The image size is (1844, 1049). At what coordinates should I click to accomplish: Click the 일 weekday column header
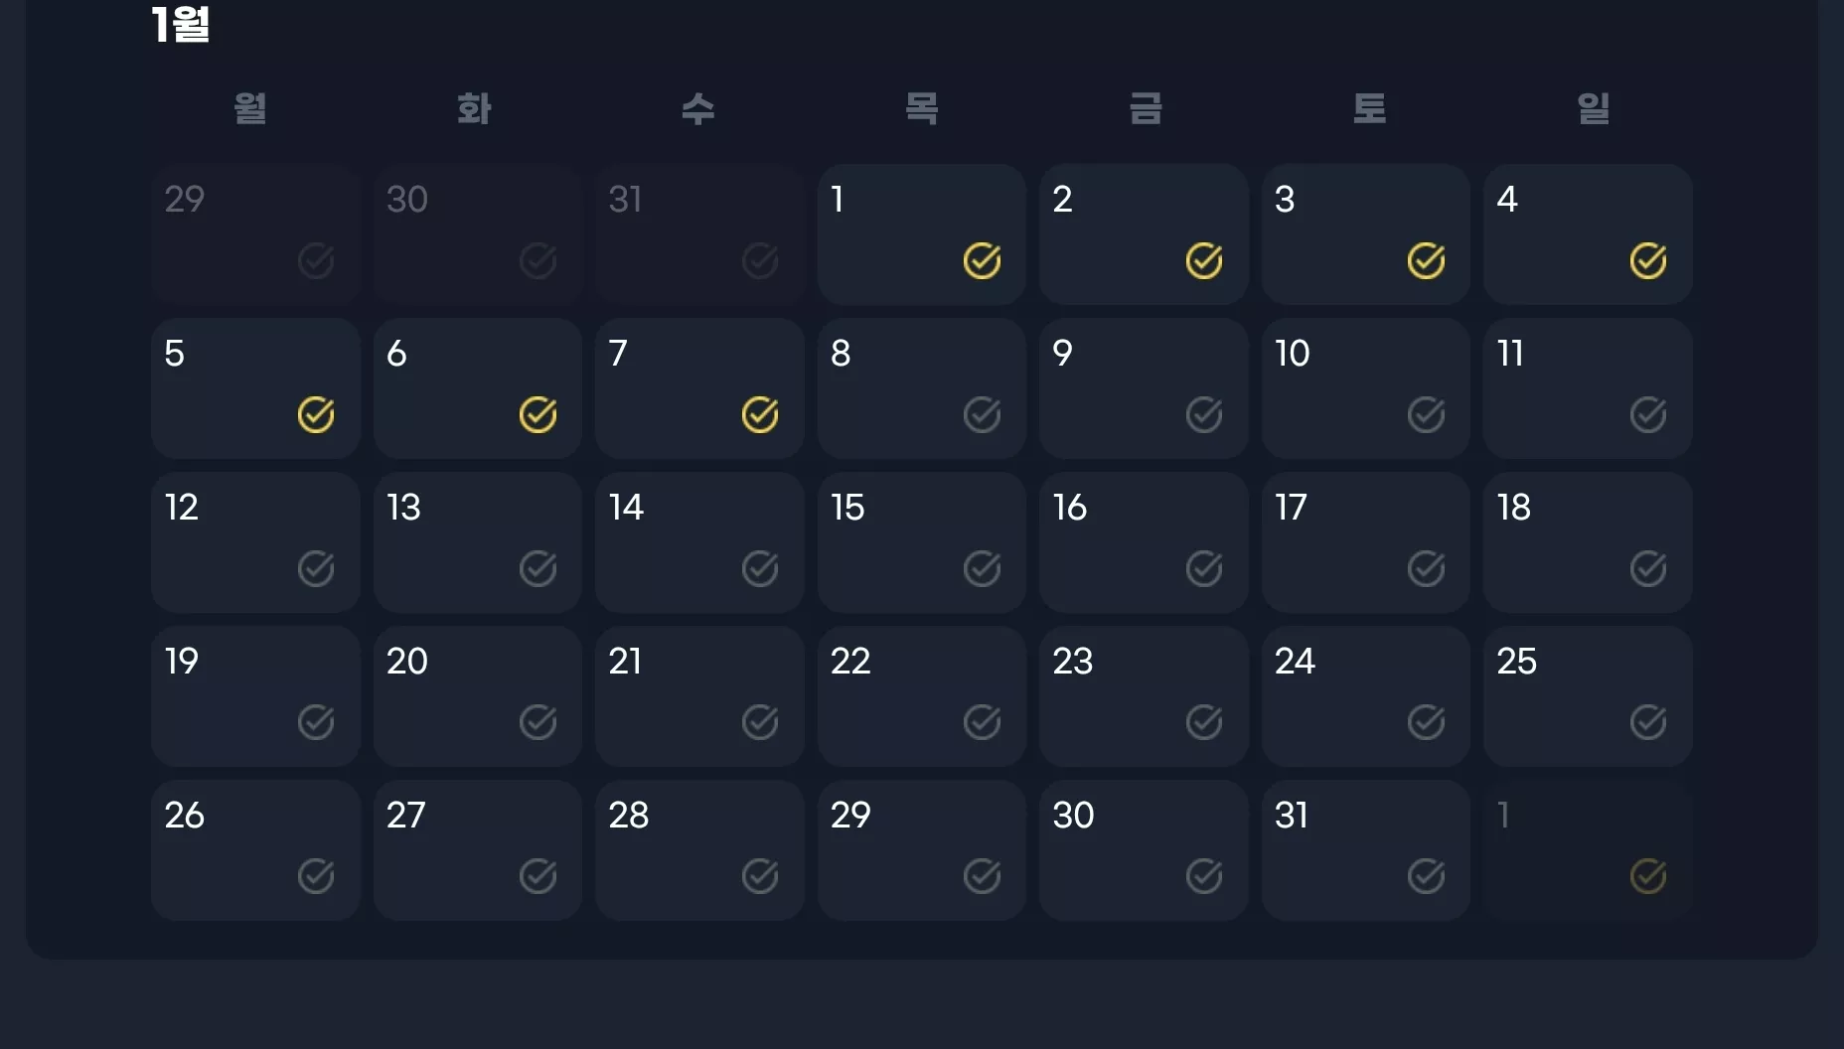click(1593, 107)
